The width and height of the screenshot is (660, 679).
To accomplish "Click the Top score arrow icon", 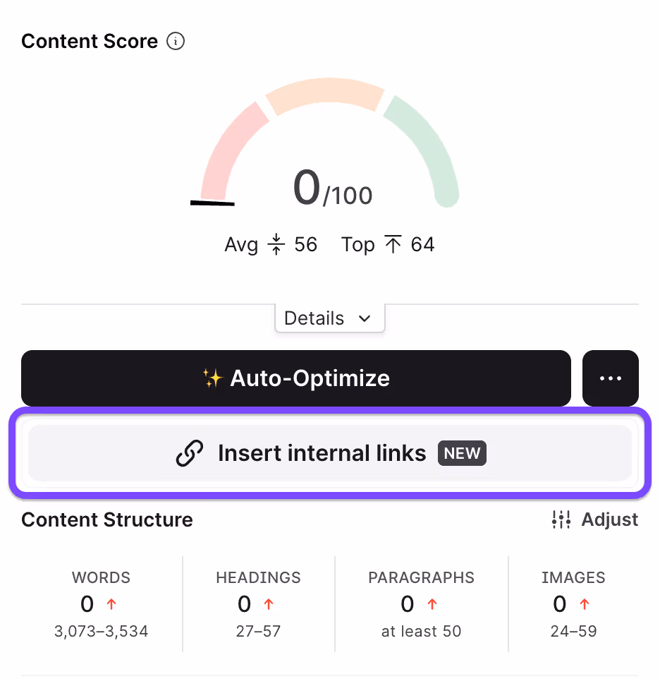I will (393, 244).
